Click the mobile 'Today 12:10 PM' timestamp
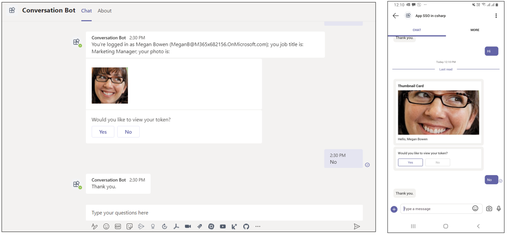The height and width of the screenshot is (235, 507). click(446, 61)
